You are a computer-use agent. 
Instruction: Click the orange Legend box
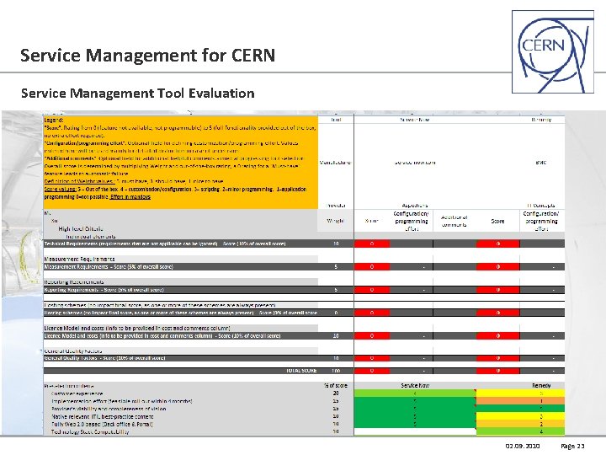pyautogui.click(x=180, y=163)
